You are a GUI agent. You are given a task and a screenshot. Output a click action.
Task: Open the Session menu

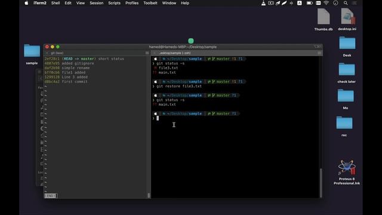(97, 3)
